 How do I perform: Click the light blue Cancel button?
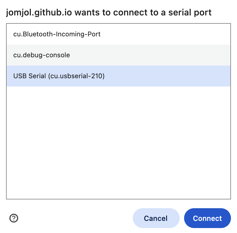coord(156,218)
